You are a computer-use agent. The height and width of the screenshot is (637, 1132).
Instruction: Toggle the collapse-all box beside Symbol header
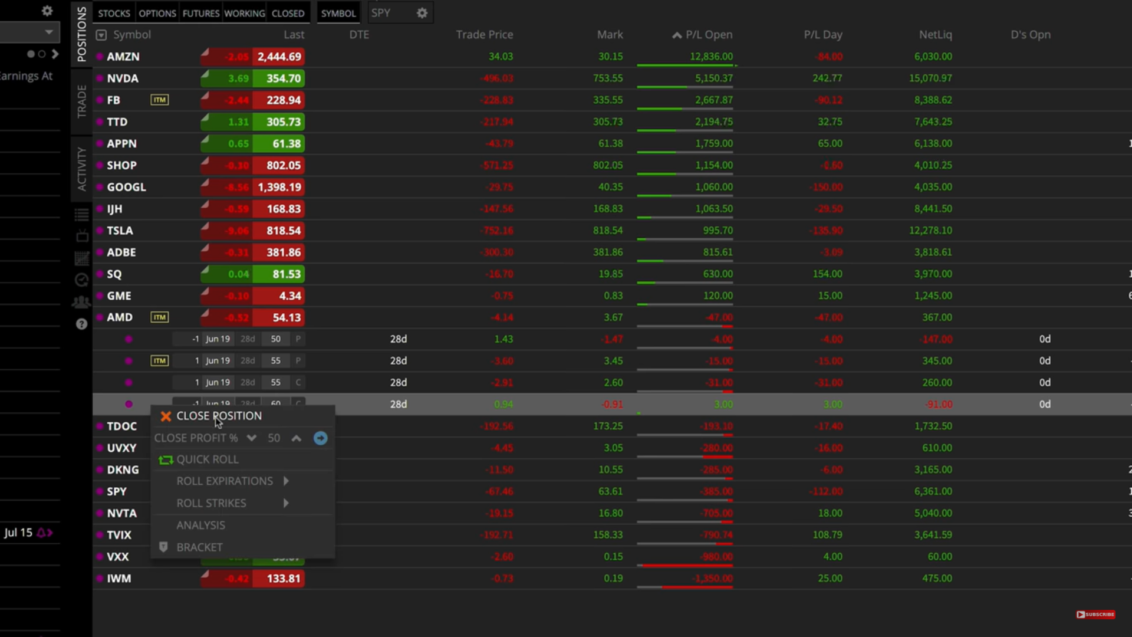(101, 35)
